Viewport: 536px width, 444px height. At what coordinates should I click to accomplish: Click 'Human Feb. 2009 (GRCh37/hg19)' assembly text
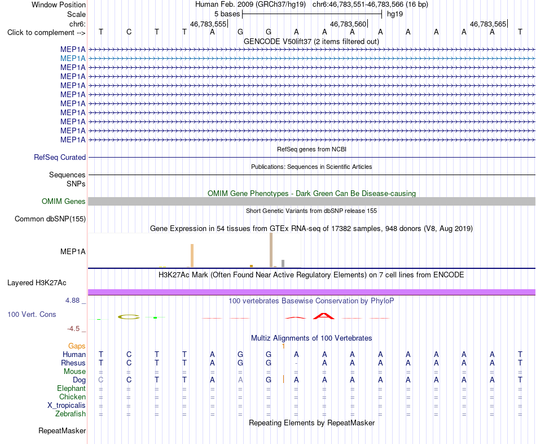pos(250,5)
